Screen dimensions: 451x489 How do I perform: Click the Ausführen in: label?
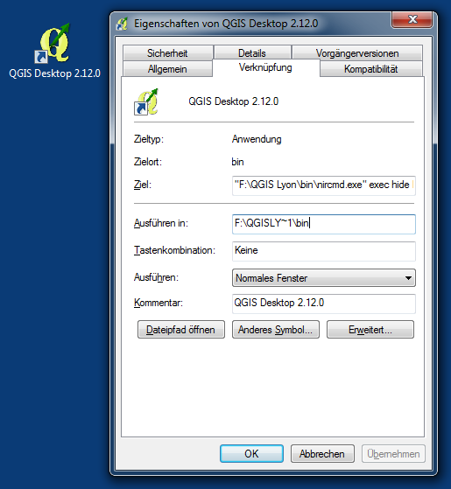[x=161, y=223]
